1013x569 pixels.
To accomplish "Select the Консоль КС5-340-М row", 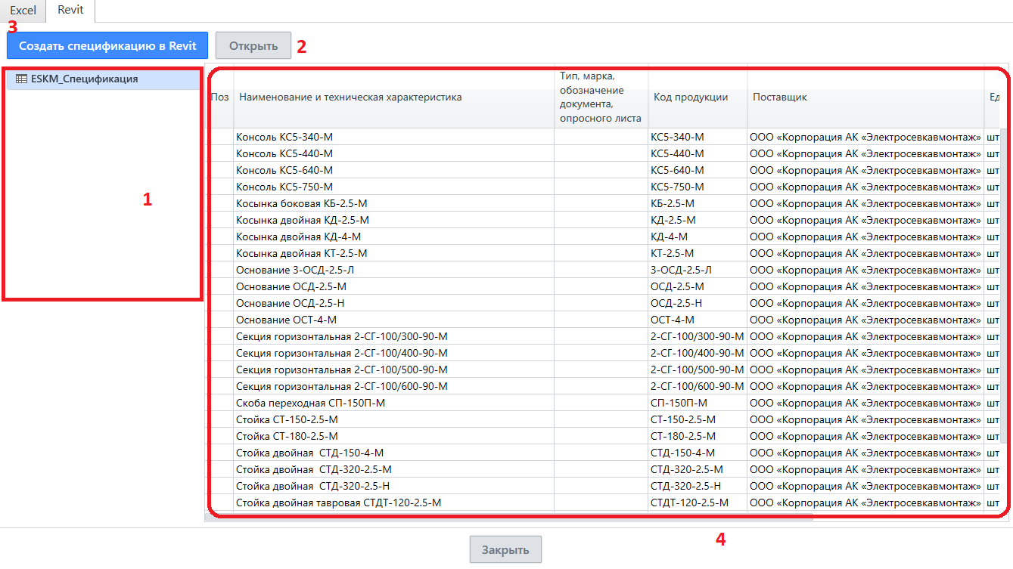I will tap(284, 137).
